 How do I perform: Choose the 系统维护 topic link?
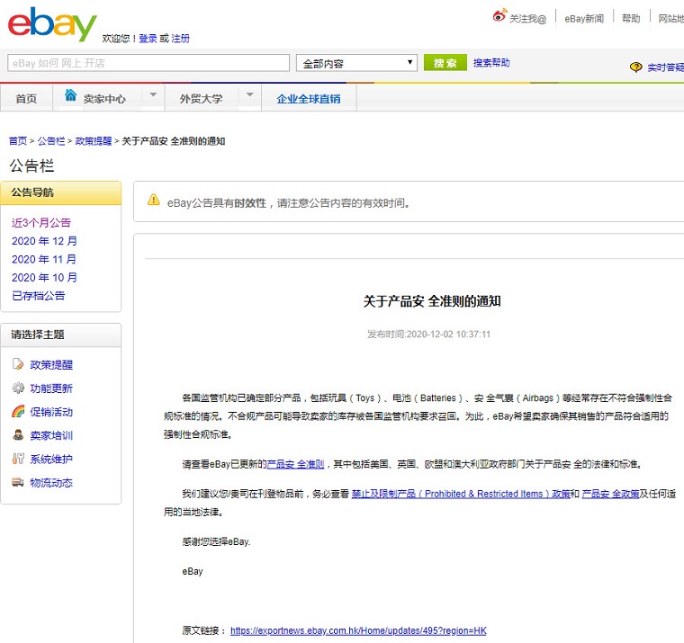click(x=51, y=459)
